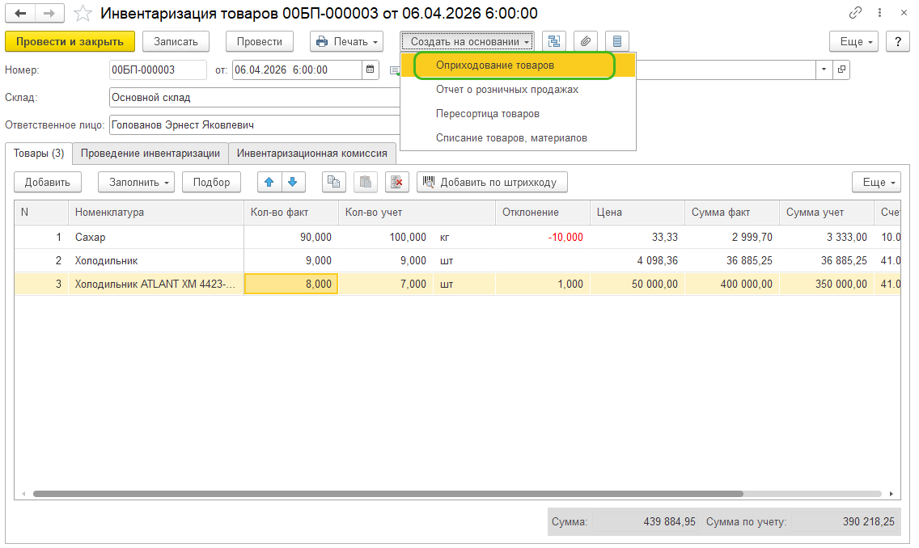
Task: Move selected row down with arrow
Action: pyautogui.click(x=292, y=182)
